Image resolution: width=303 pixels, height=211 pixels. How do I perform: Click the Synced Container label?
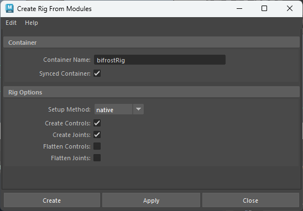click(x=65, y=73)
